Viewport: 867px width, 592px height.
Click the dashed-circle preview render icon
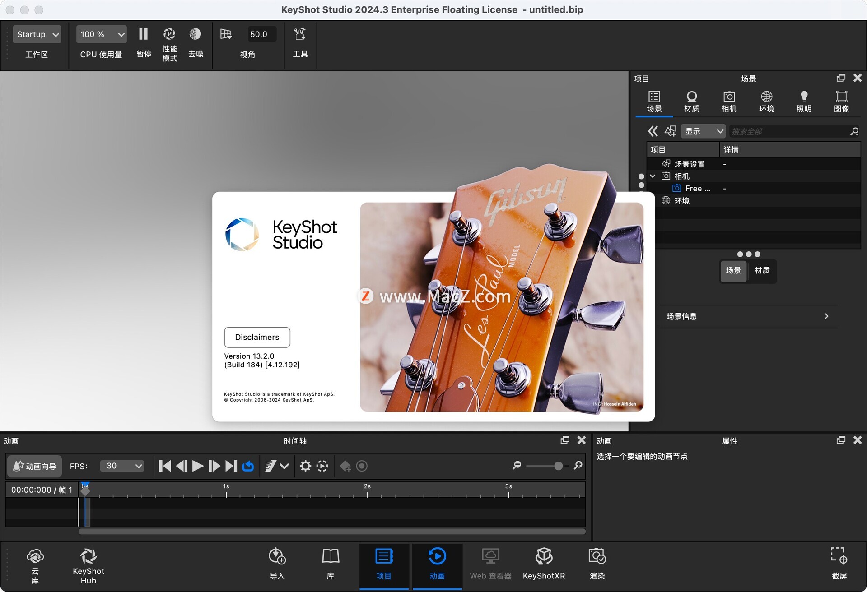coord(322,466)
